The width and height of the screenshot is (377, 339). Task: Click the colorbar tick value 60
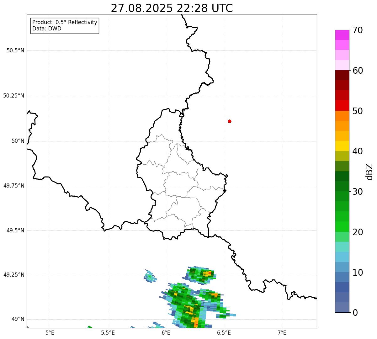tap(358, 71)
